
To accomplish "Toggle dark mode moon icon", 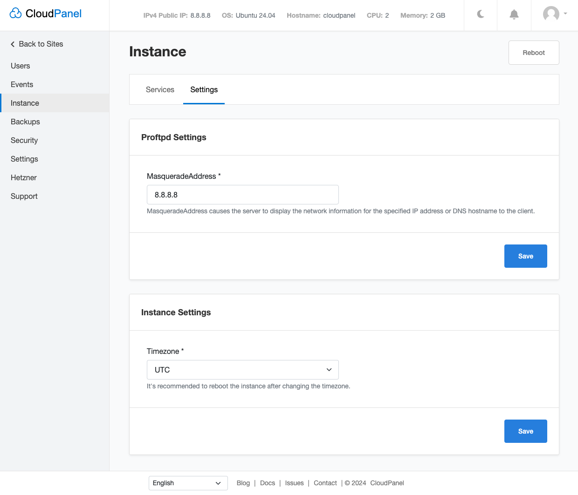I will 481,14.
